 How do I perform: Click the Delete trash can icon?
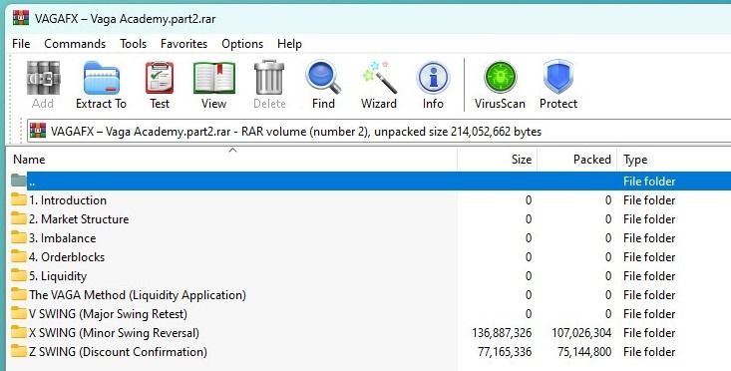pos(269,78)
